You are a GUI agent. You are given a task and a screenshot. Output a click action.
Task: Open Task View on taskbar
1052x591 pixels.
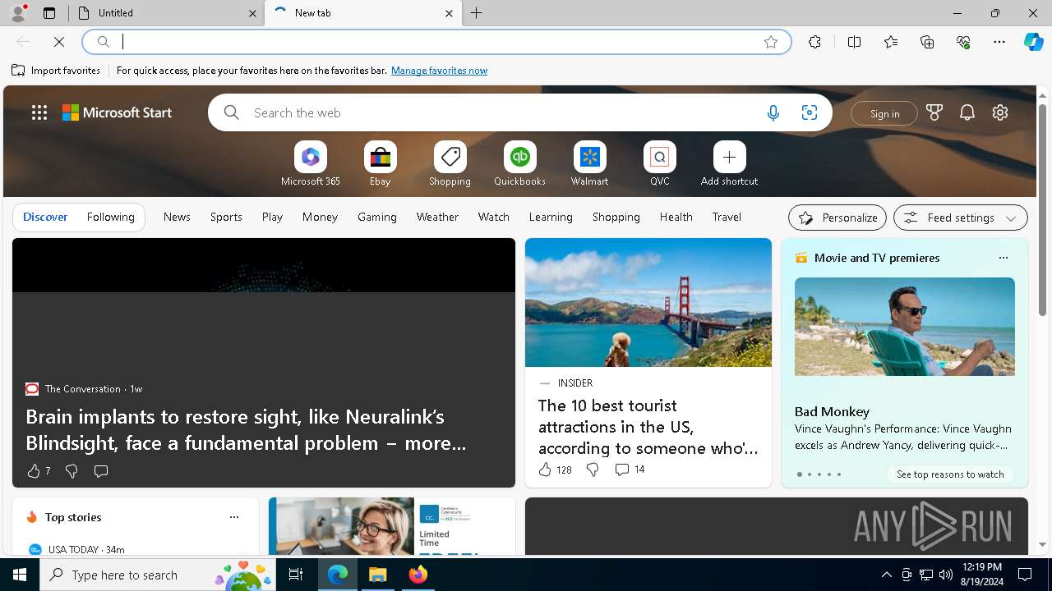tap(296, 575)
